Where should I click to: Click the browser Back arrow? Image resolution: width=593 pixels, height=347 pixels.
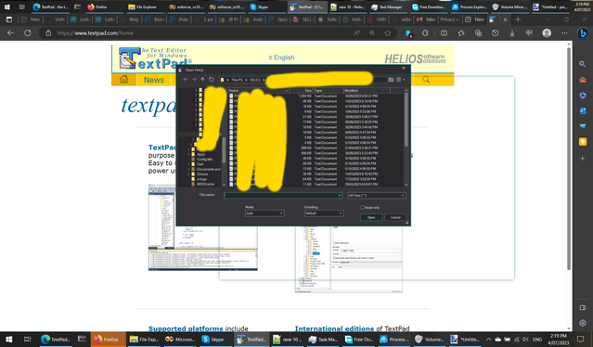10,32
